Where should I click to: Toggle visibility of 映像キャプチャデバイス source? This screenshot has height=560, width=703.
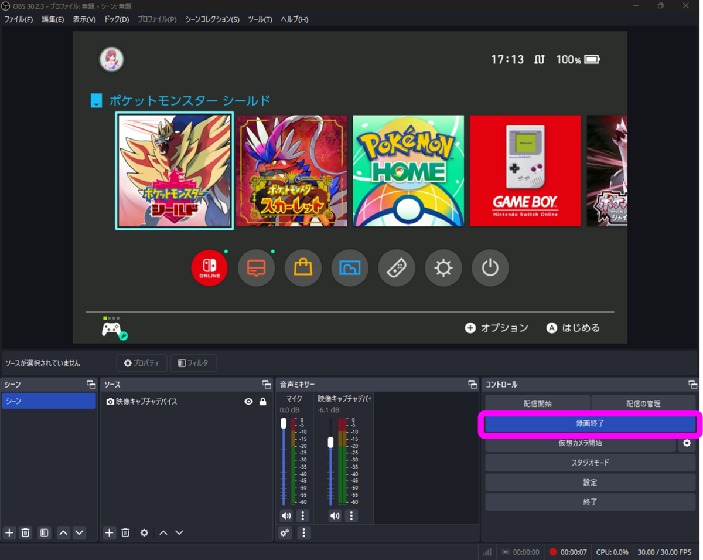coord(248,402)
